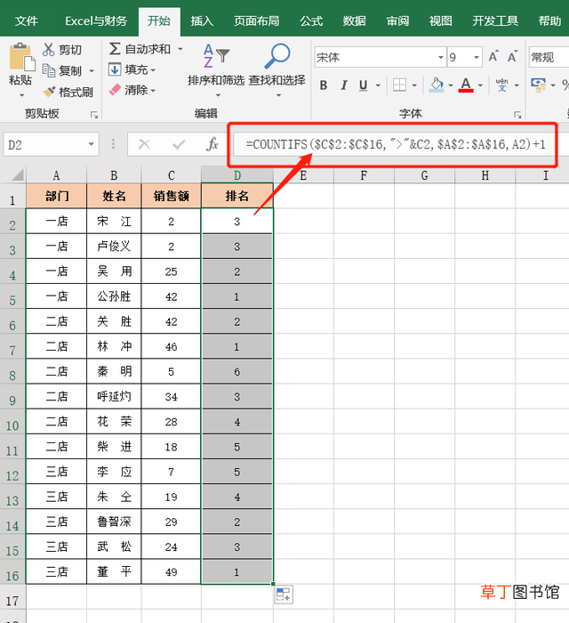Toggle bold formatting

point(324,85)
